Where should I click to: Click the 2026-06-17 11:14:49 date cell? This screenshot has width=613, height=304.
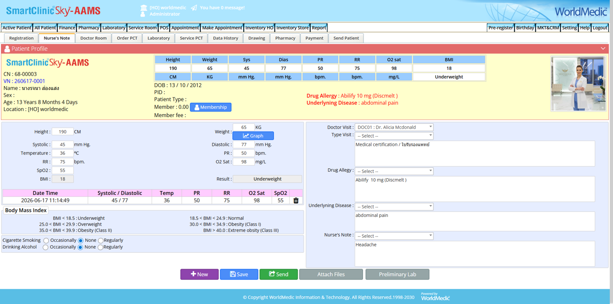pos(45,201)
